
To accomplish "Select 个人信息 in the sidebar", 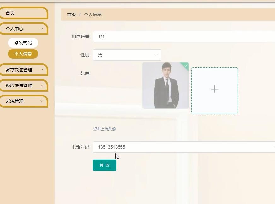I will [x=24, y=54].
